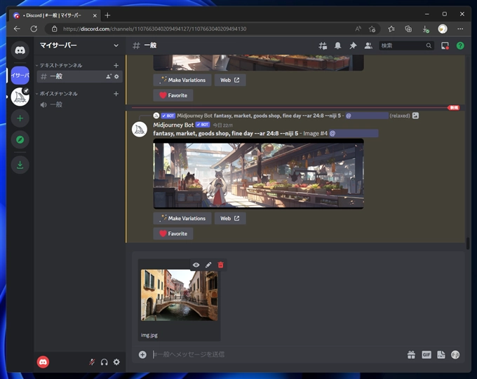Click the Midjourney Bot username in message
Viewport: 477px width, 379px height.
click(x=173, y=125)
